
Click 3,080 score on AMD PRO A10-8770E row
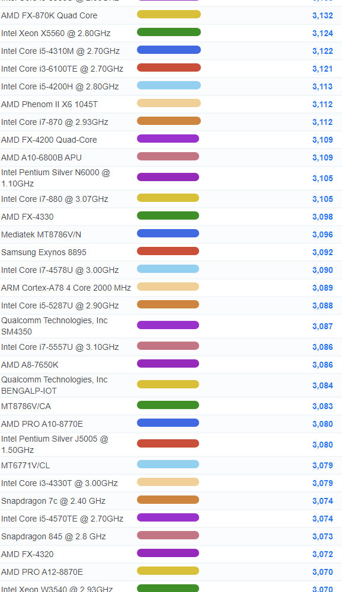[322, 424]
